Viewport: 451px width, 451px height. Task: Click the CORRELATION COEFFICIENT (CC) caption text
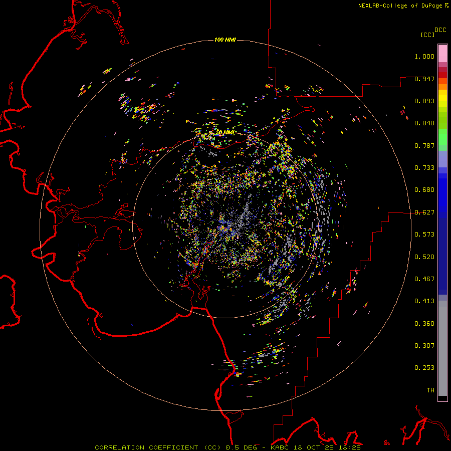click(158, 447)
